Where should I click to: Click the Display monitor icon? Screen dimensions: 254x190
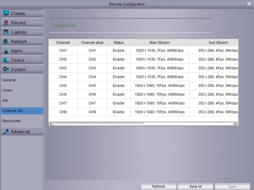point(6,13)
